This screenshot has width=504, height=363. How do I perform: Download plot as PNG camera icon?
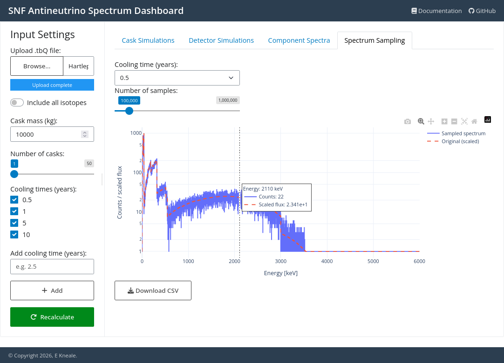pyautogui.click(x=408, y=121)
